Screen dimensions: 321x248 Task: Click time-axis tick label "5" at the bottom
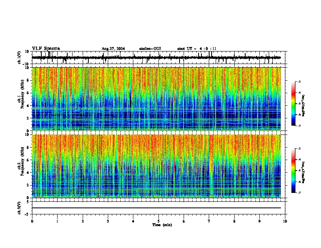click(158, 221)
